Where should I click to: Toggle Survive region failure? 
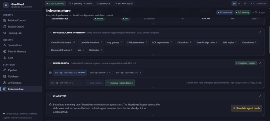click(120, 83)
